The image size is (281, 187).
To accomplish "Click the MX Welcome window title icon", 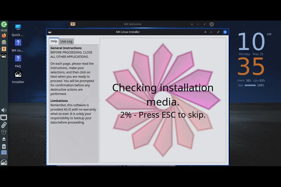I will [72, 24].
